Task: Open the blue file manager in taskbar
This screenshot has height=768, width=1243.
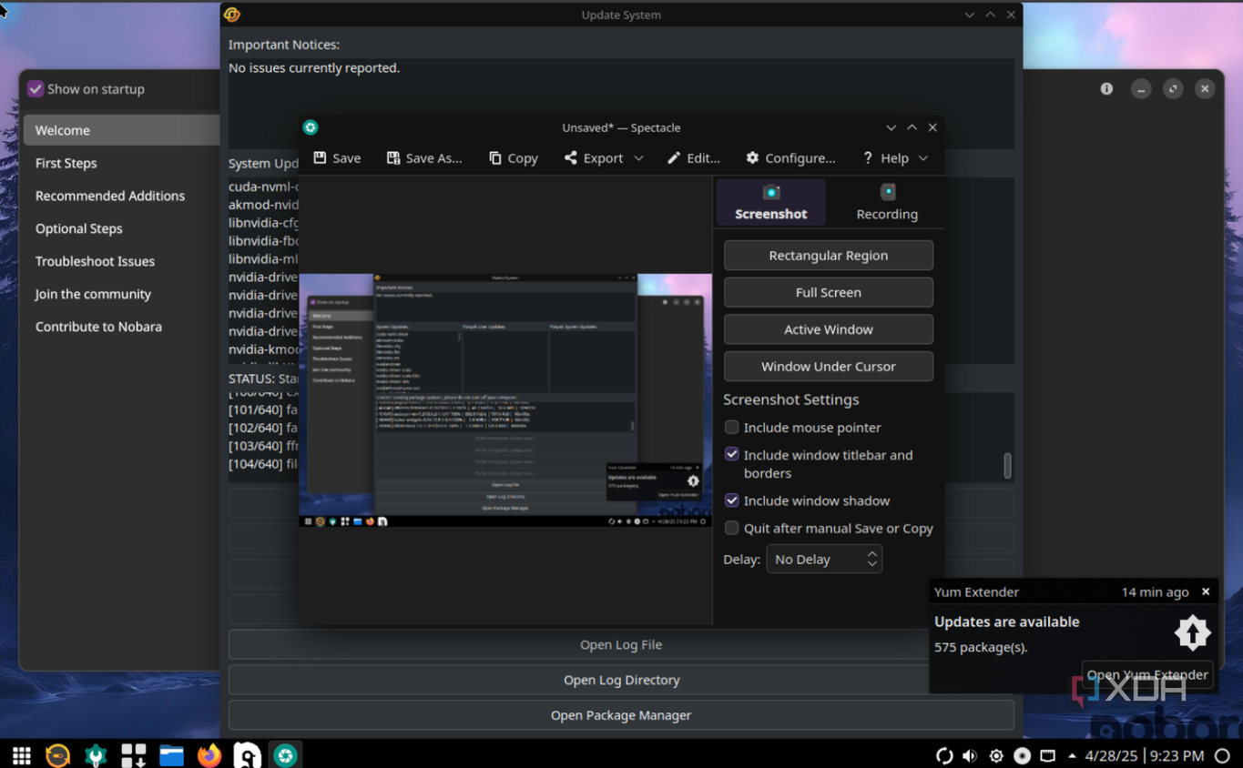Action: 171,755
